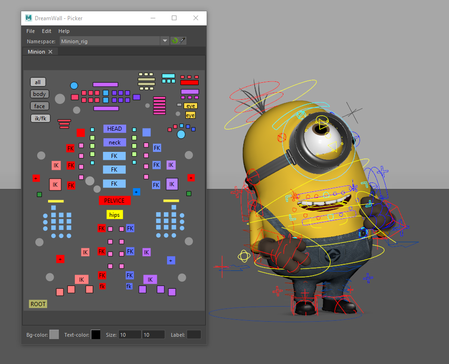Viewport: 449px width, 364px height.
Task: Click the wider yellow 'eye' button
Action: point(191,106)
